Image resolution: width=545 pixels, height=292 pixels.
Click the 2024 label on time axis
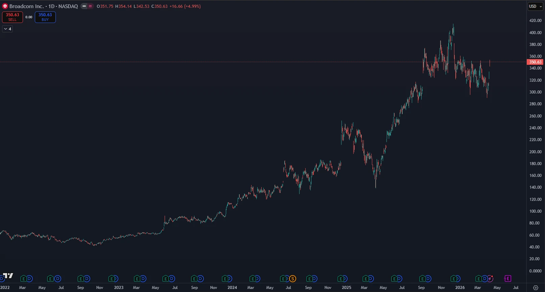pos(232,288)
